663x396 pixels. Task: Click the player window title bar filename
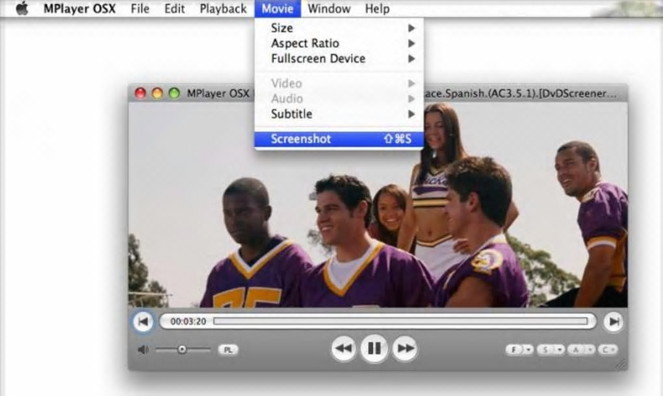tap(521, 93)
